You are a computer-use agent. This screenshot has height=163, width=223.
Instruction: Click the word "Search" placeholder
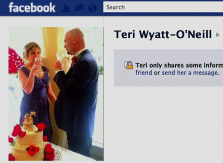115,7
